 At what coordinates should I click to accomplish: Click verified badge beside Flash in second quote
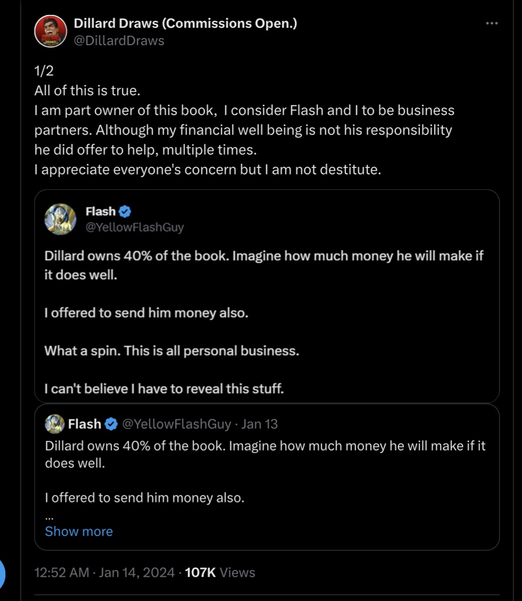pyautogui.click(x=111, y=424)
